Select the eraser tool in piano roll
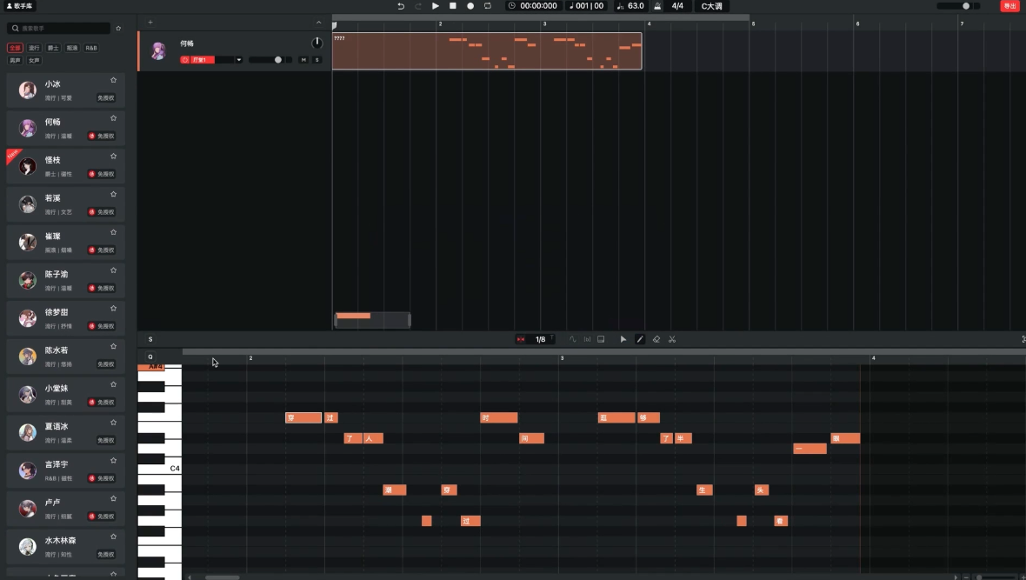The height and width of the screenshot is (580, 1026). coord(656,339)
